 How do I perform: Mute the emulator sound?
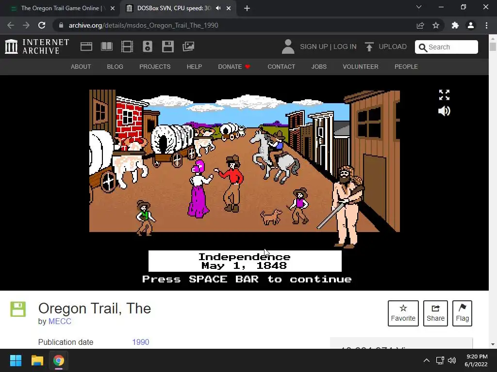point(444,111)
